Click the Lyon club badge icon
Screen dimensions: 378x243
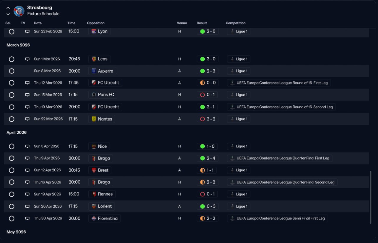click(x=94, y=31)
